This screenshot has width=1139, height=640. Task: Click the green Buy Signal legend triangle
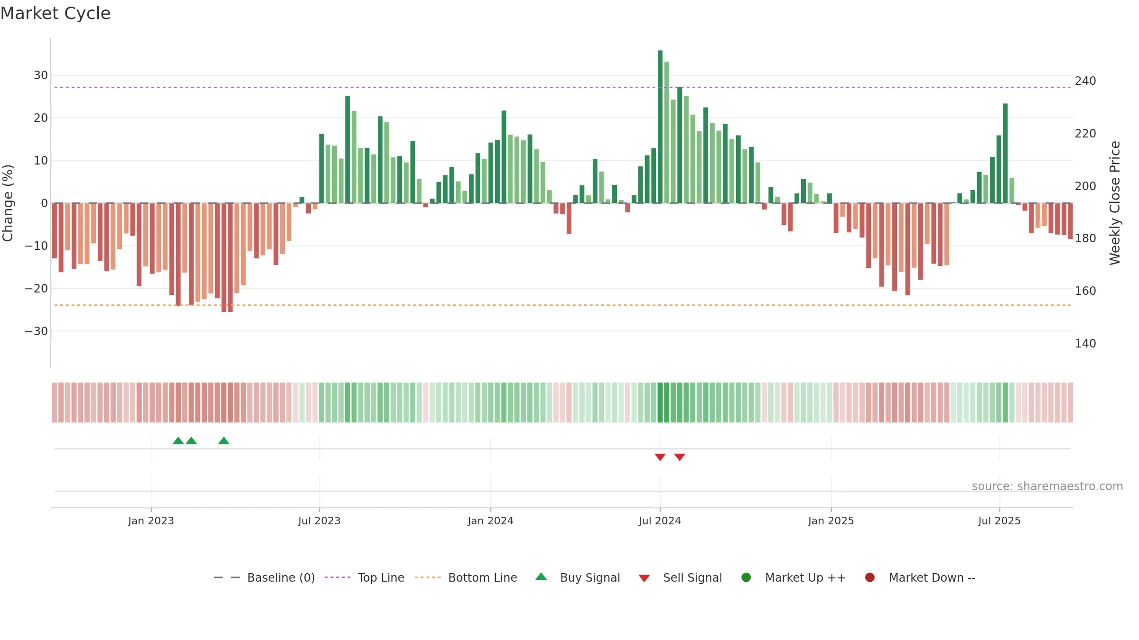click(541, 576)
